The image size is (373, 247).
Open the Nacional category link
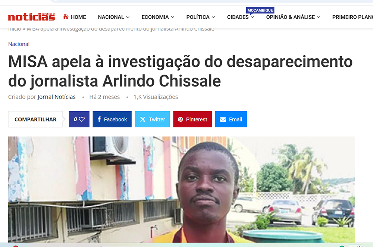point(19,44)
